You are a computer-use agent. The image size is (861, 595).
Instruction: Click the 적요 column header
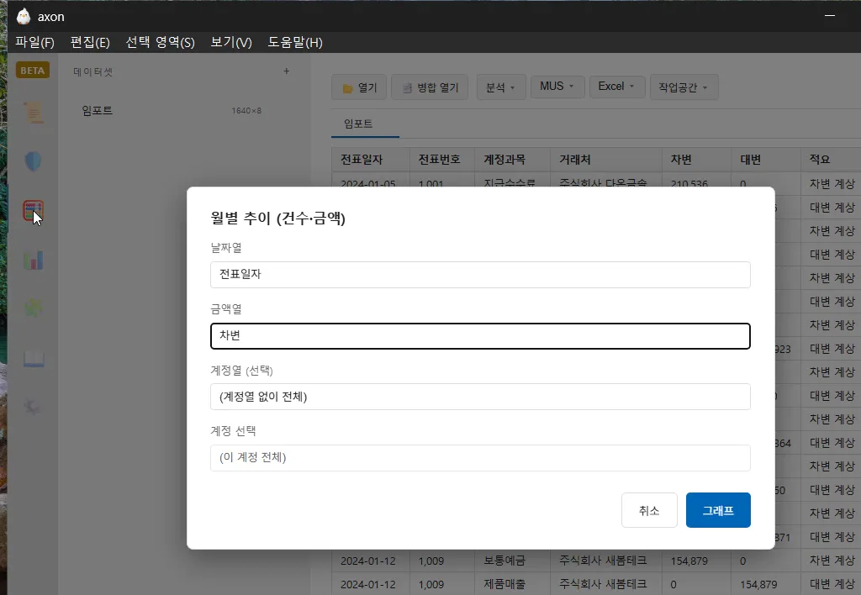click(831, 159)
